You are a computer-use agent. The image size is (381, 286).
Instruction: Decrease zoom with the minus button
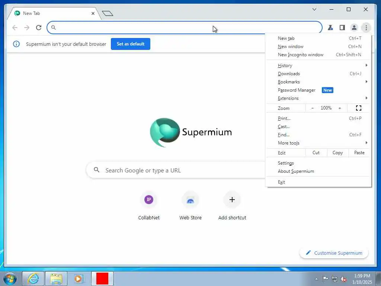tap(313, 108)
